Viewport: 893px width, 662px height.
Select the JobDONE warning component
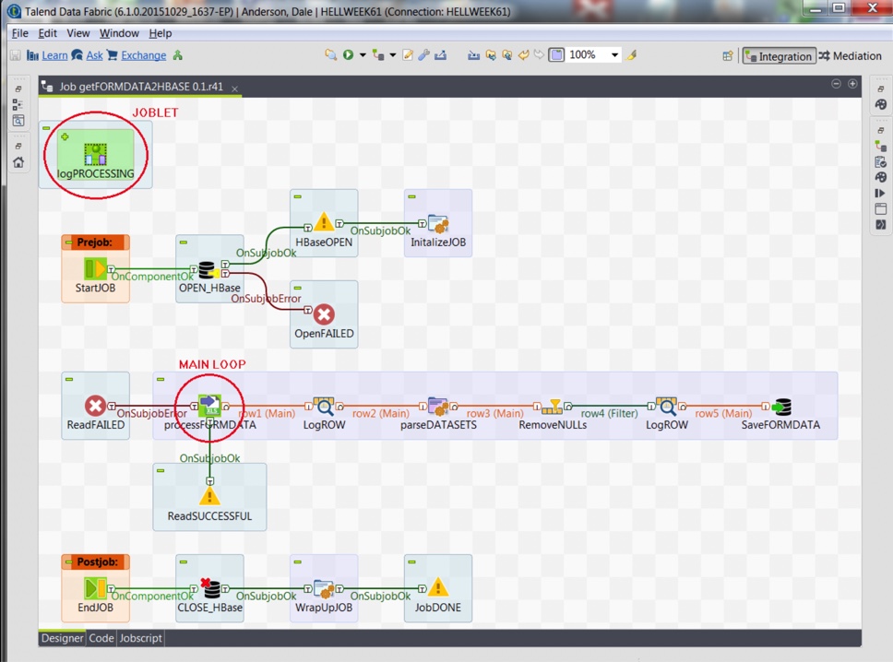[x=438, y=587]
